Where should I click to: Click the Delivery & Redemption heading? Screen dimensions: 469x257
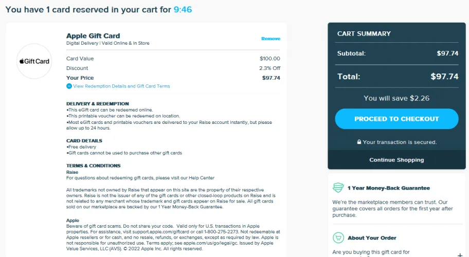[x=97, y=104]
